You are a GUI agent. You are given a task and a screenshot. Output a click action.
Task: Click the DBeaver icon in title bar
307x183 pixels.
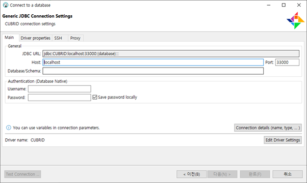6,5
